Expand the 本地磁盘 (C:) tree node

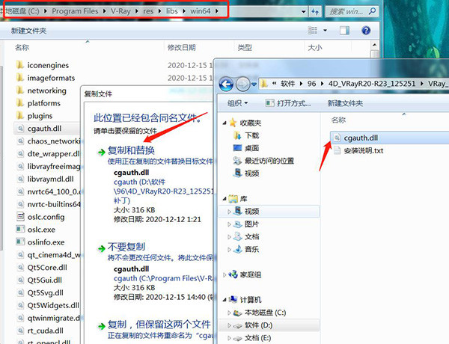click(x=230, y=313)
